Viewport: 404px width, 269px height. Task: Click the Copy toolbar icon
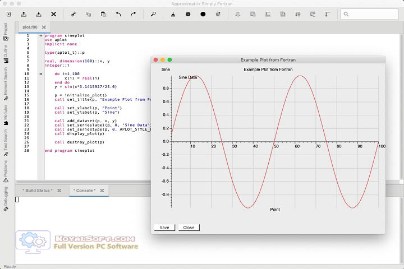[x=89, y=14]
